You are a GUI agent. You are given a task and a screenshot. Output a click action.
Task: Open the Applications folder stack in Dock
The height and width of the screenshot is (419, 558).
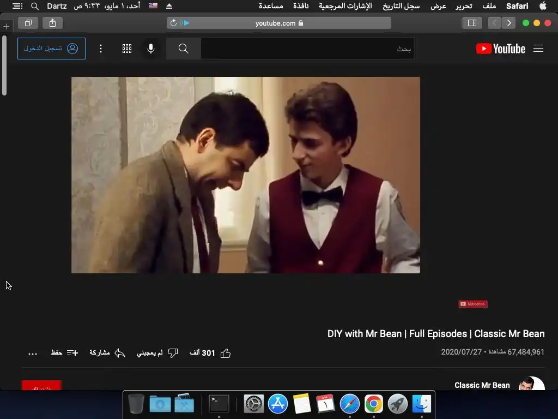click(x=184, y=403)
